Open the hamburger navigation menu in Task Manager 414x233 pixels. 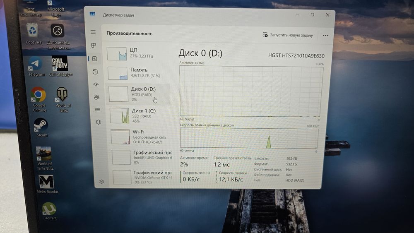click(93, 32)
